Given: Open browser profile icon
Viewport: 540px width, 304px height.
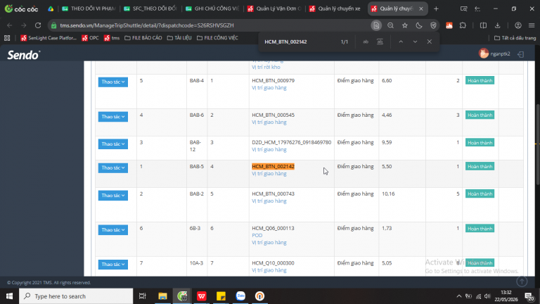Looking at the screenshot, I should tap(517, 25).
